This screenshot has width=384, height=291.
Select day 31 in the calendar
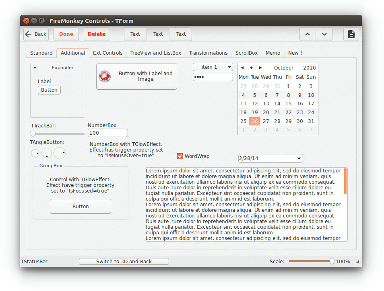coord(311,121)
